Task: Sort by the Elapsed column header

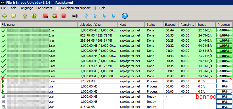Action: click(x=171, y=25)
